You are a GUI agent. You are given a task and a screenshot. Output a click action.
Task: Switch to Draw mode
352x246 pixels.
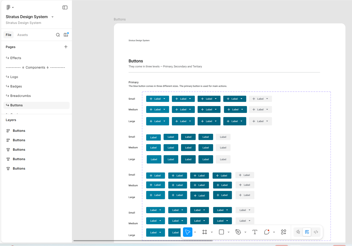(298, 232)
